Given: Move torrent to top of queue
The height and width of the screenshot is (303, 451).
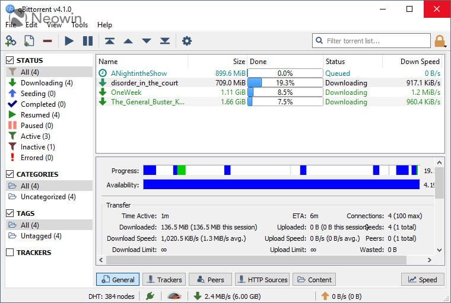Looking at the screenshot, I should pyautogui.click(x=109, y=41).
